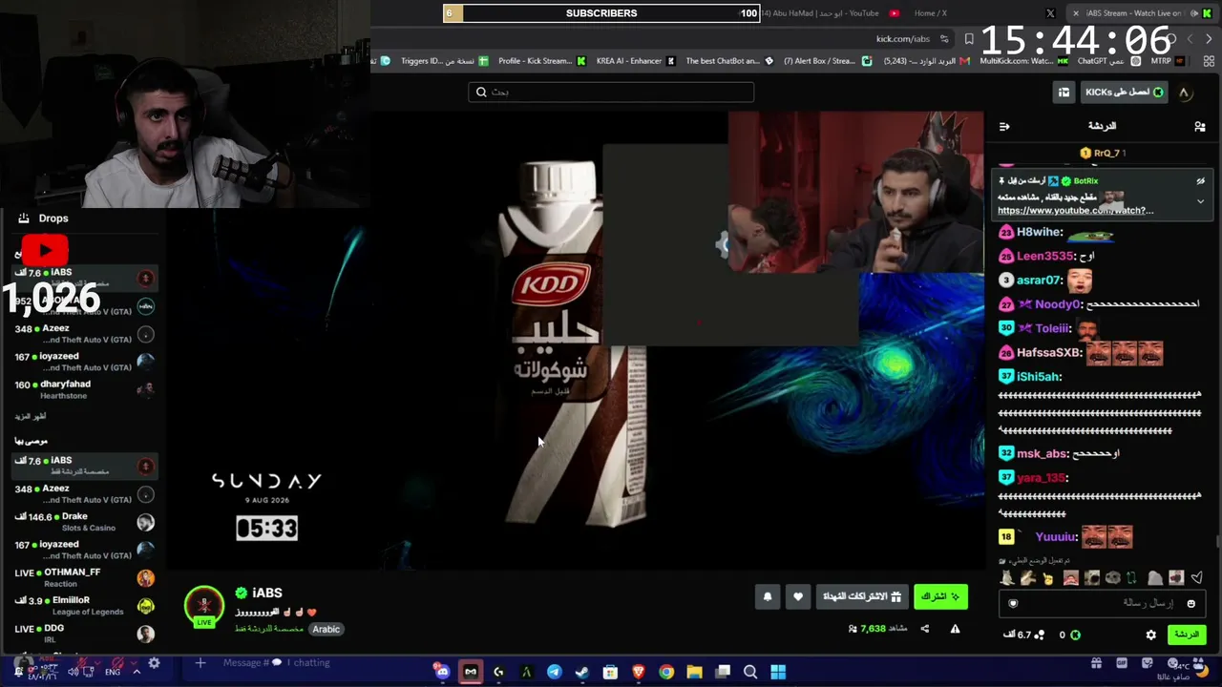
Task: Open Telegram from the taskbar
Action: click(x=554, y=672)
